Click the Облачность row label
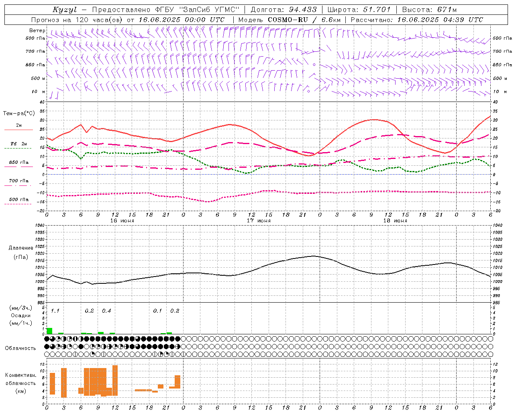514x411 pixels. click(20, 348)
